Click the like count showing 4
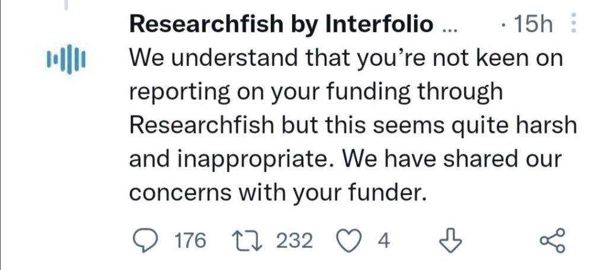 click(384, 241)
